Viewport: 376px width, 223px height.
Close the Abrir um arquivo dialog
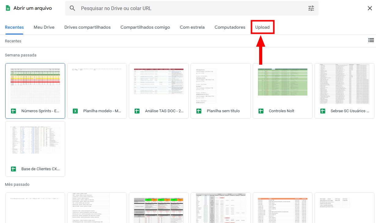click(370, 8)
